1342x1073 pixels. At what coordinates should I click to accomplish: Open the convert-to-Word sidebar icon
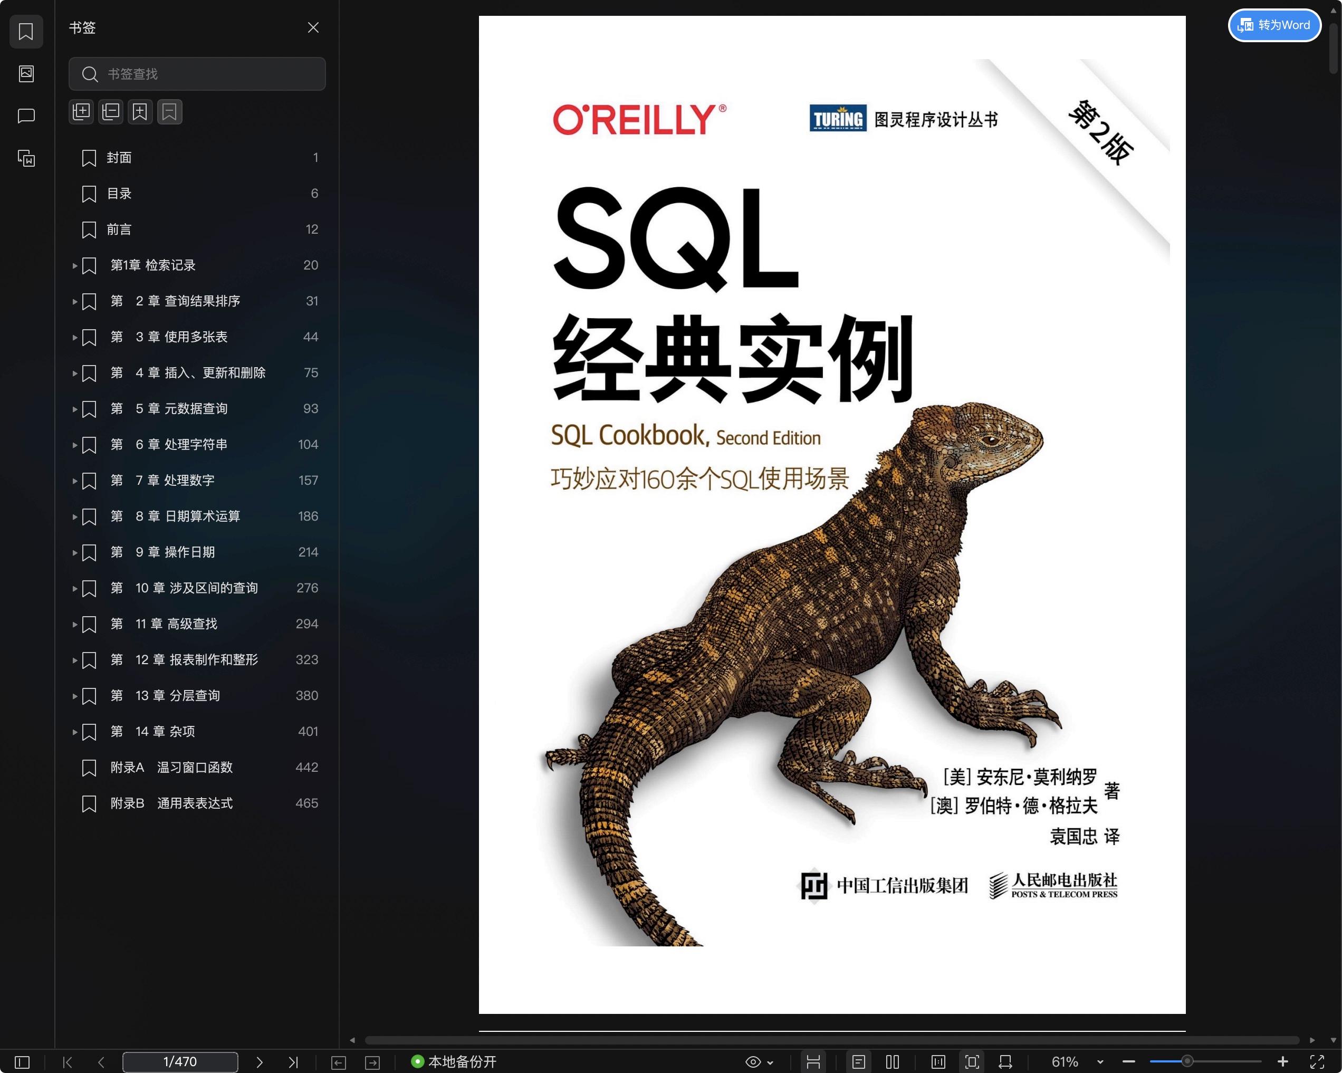(26, 158)
